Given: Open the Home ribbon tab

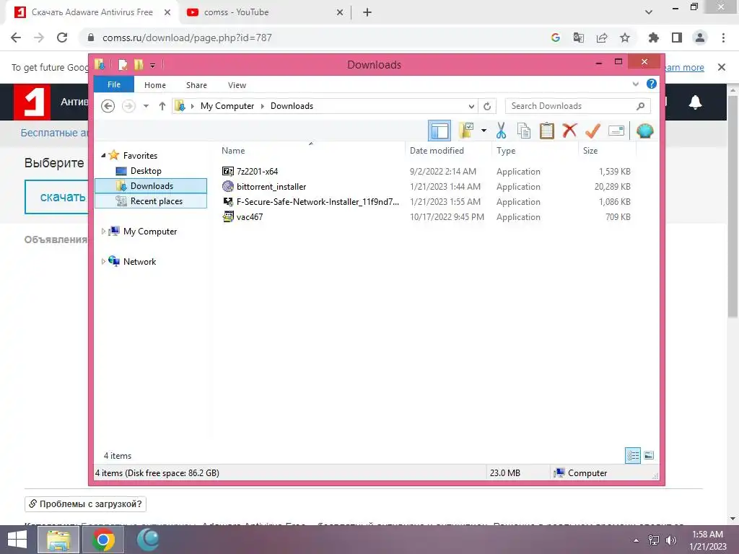Looking at the screenshot, I should (155, 85).
